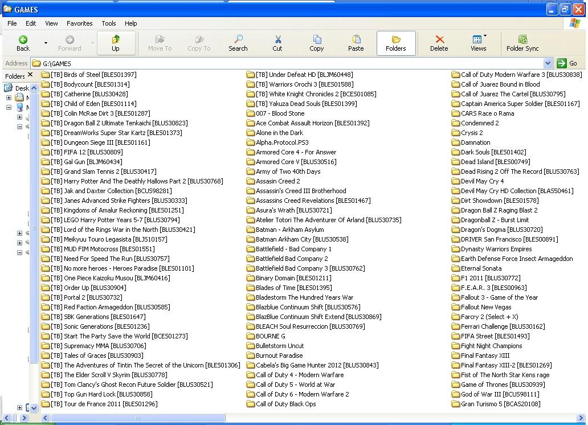Viewport: 588px width, 425px height.
Task: Launch Folder Sync from toolbar
Action: 522,43
